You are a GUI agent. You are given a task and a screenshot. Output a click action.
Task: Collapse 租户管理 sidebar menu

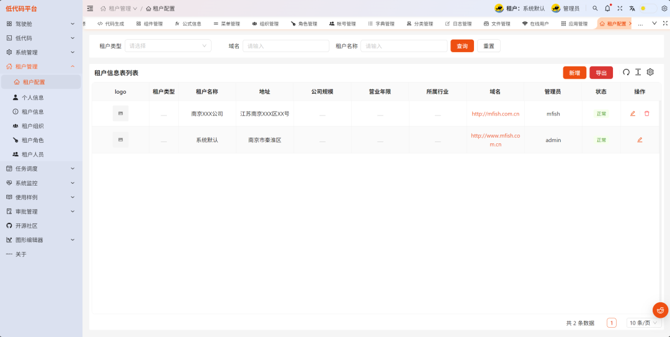pos(41,66)
